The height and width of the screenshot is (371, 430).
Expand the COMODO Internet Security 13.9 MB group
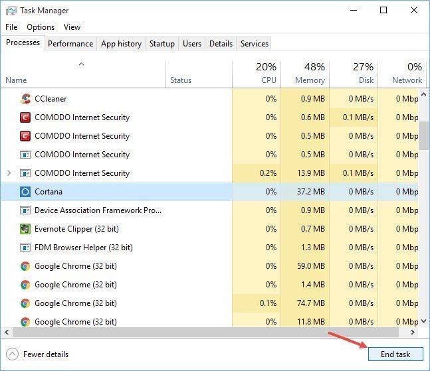pos(9,173)
